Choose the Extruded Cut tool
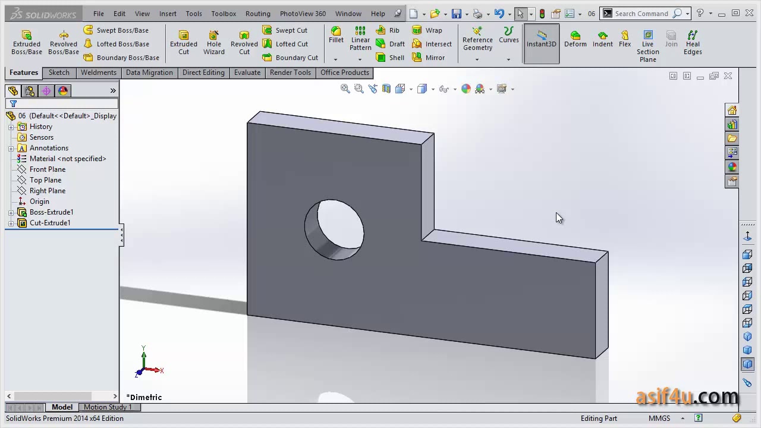Viewport: 761px width, 428px height. (x=184, y=43)
